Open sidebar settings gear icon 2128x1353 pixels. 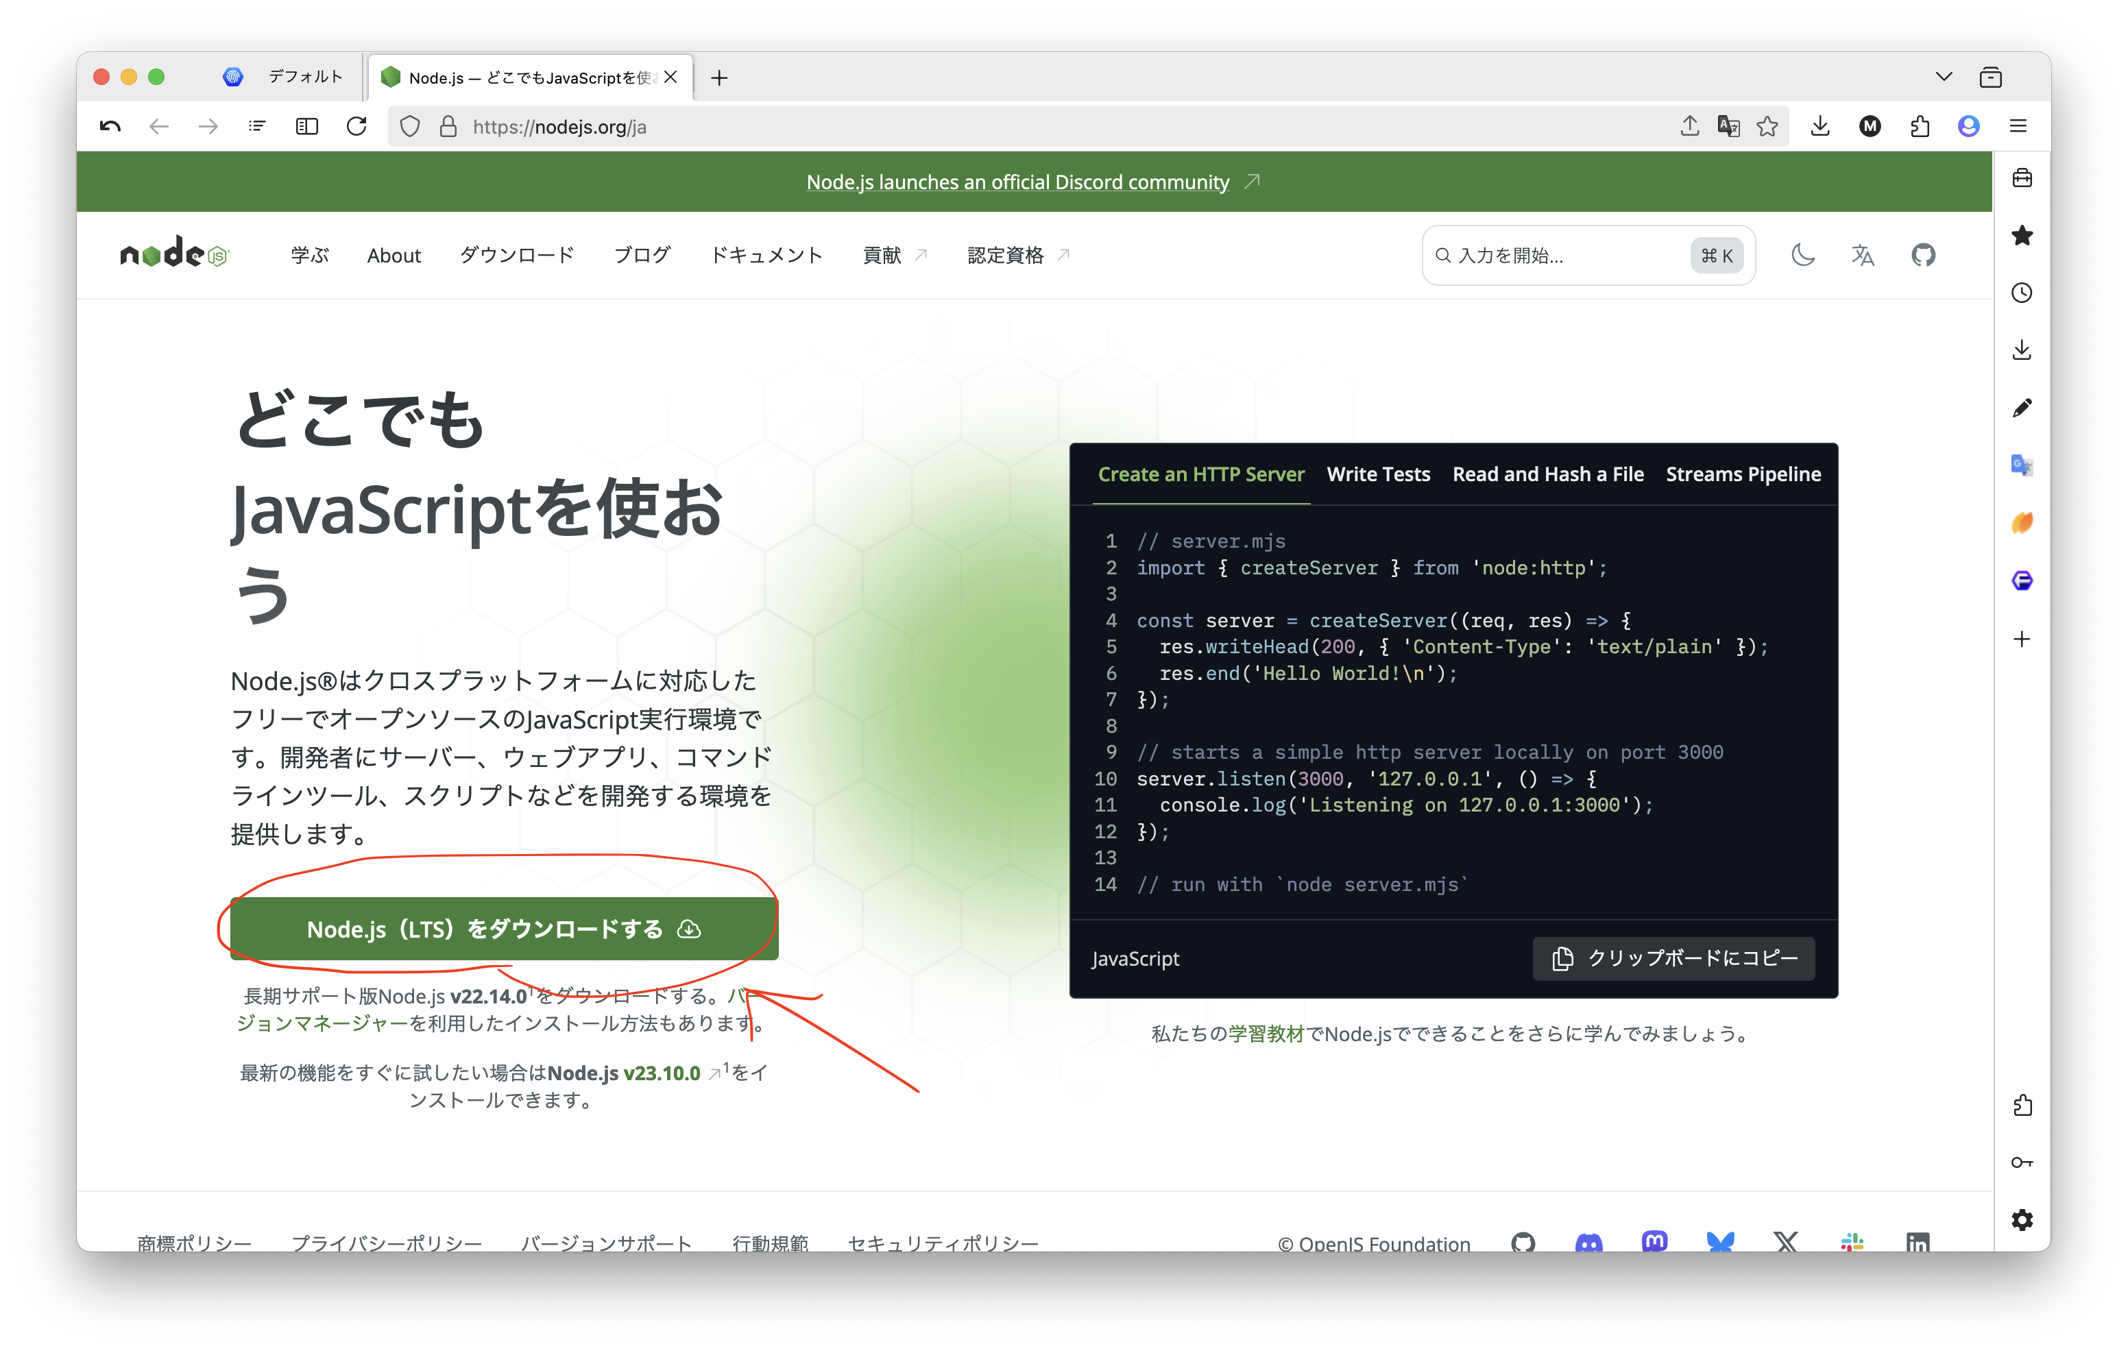(x=2022, y=1221)
